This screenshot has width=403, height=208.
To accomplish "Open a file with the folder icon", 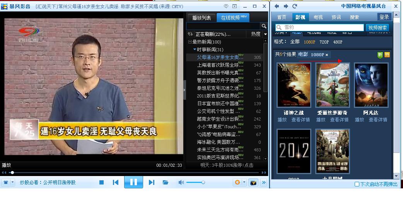I will pos(166,183).
